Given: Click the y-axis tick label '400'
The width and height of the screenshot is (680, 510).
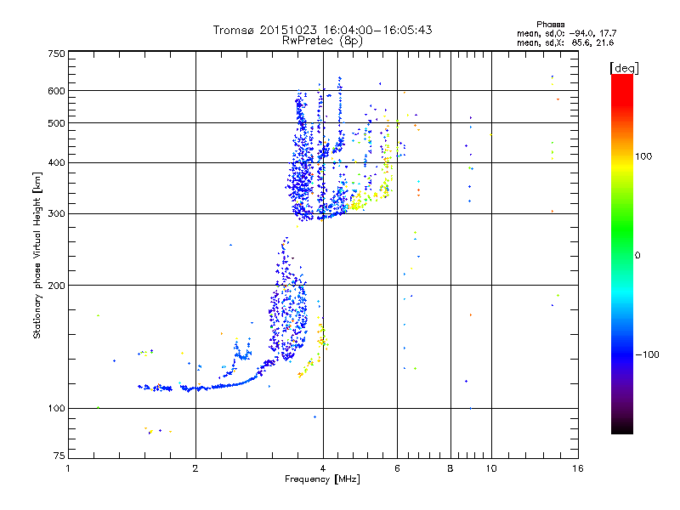Looking at the screenshot, I should (56, 162).
